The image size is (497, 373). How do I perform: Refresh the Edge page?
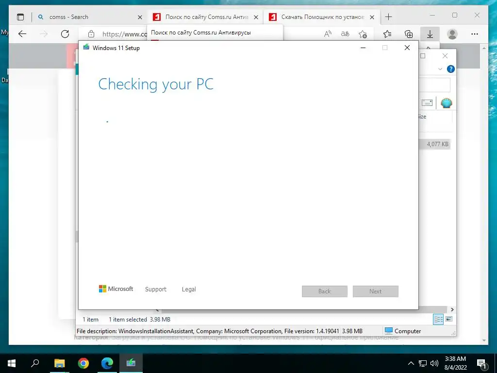[x=65, y=34]
